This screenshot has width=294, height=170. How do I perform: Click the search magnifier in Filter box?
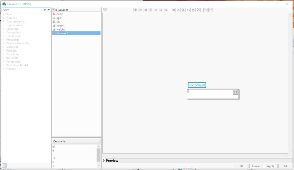[45, 10]
